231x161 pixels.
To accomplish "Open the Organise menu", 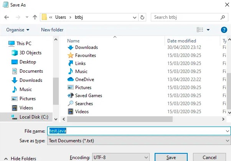I will click(x=18, y=30).
